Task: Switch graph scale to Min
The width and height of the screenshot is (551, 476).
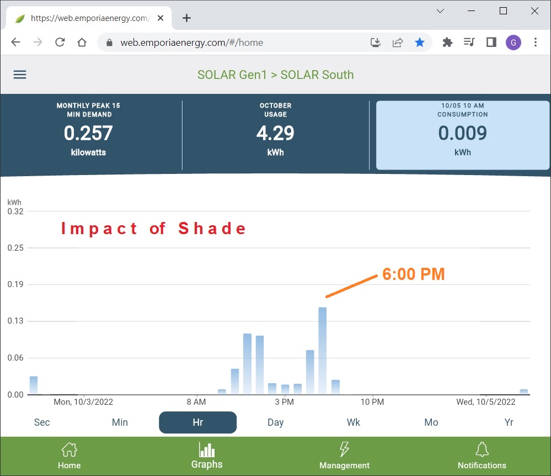Action: [120, 422]
